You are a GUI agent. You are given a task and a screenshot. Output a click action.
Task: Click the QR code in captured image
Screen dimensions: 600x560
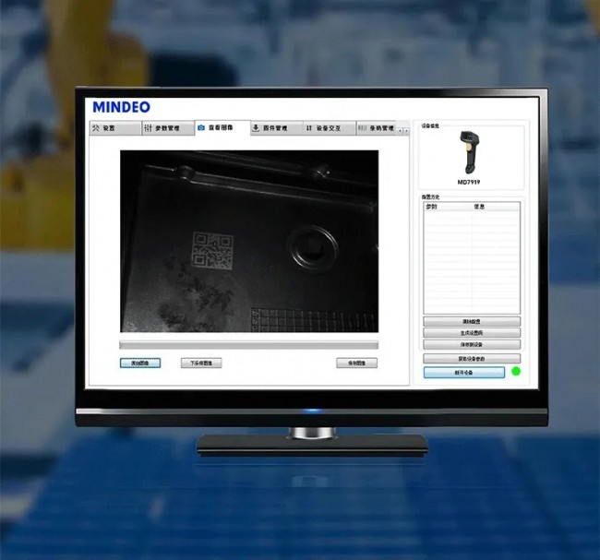click(212, 251)
